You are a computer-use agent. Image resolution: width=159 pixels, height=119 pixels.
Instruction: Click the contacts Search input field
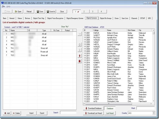click(68, 112)
